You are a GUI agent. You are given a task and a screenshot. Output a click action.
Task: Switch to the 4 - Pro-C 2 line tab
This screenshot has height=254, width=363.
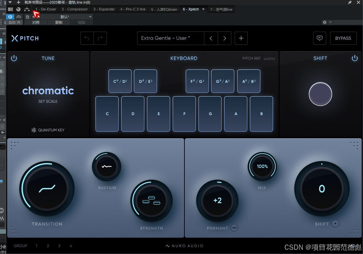(x=133, y=9)
